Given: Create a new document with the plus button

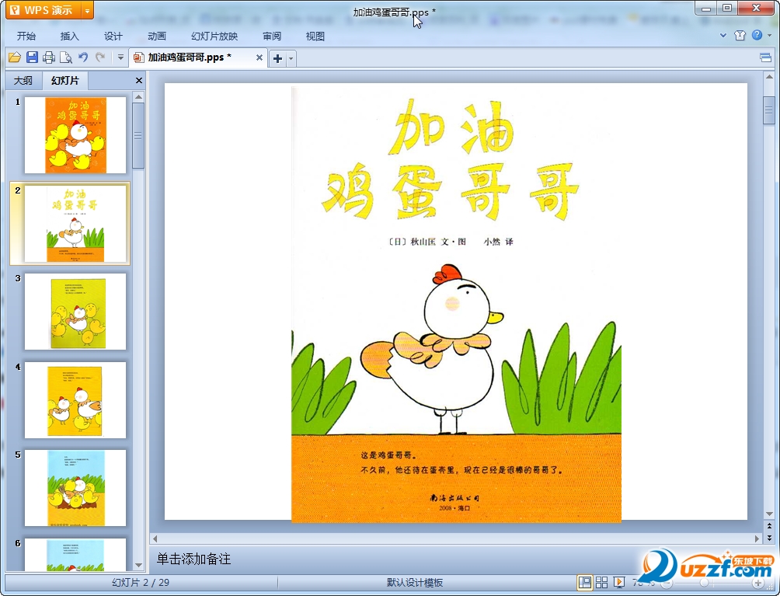Looking at the screenshot, I should coord(277,59).
